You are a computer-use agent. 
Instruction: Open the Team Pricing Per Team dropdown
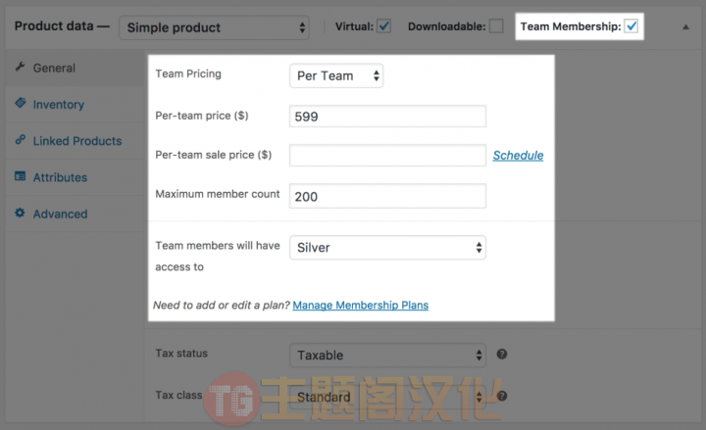[x=336, y=75]
